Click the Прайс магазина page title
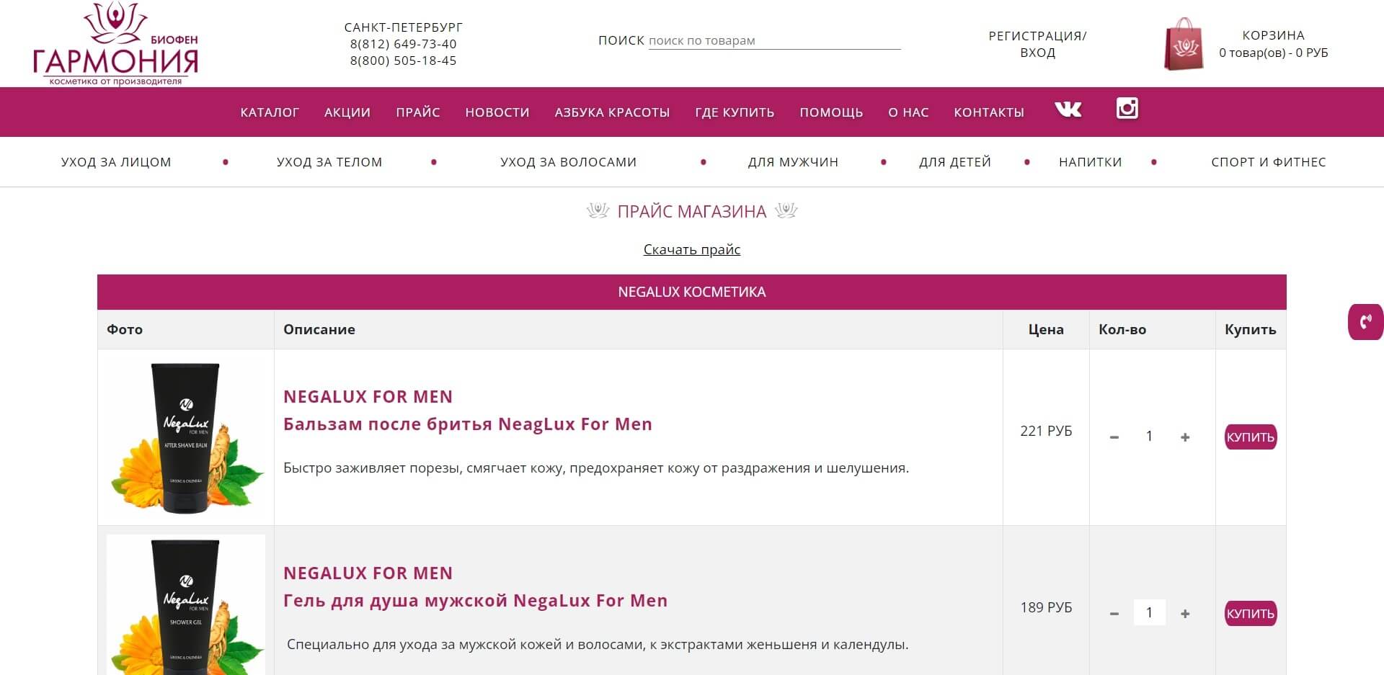Viewport: 1384px width, 675px height. click(692, 211)
